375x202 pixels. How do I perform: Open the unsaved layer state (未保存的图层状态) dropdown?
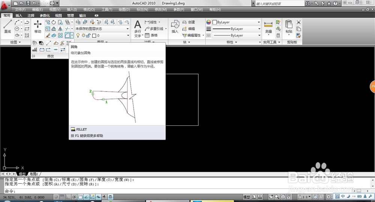102,29
